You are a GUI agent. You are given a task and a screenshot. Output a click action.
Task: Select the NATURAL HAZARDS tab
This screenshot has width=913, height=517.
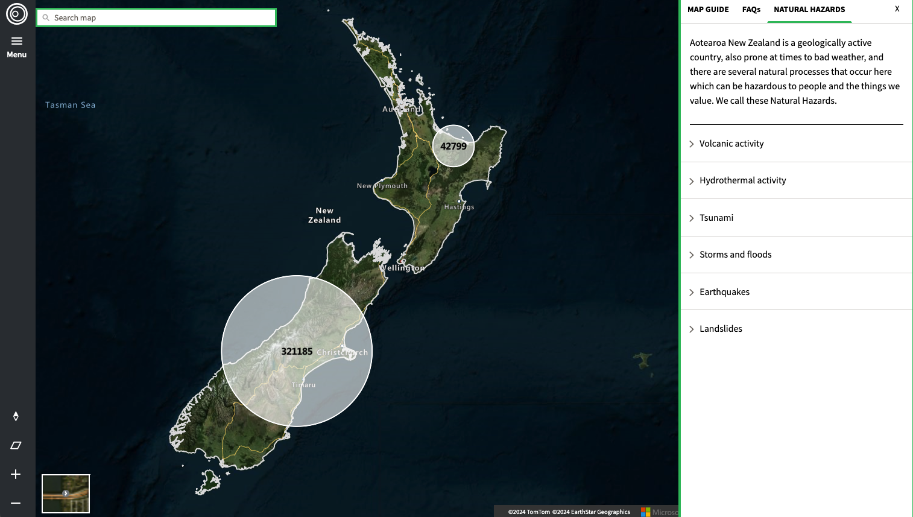click(809, 10)
